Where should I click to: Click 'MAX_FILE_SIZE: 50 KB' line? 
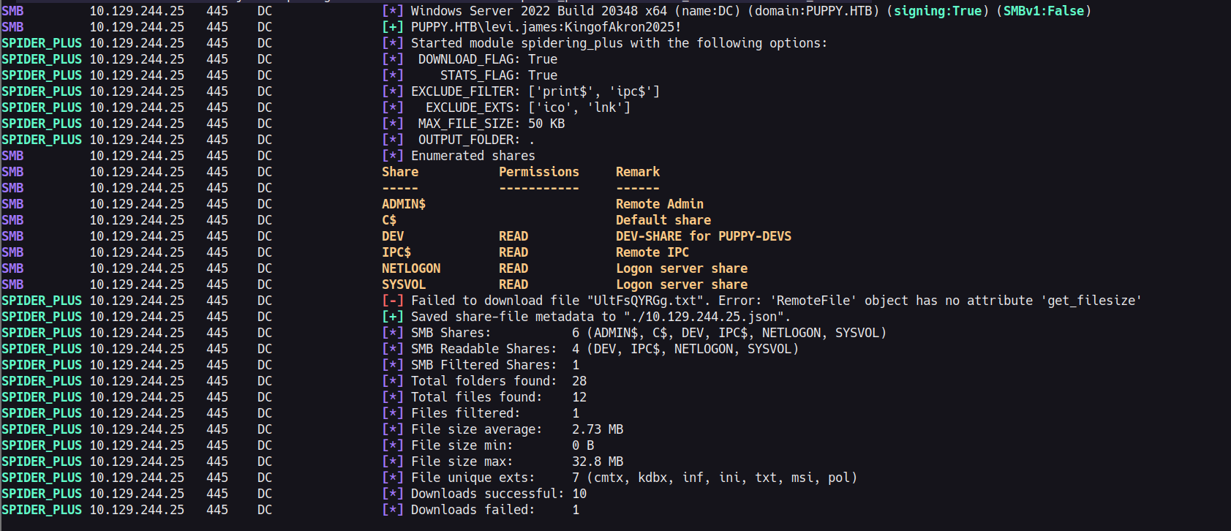[x=492, y=124]
